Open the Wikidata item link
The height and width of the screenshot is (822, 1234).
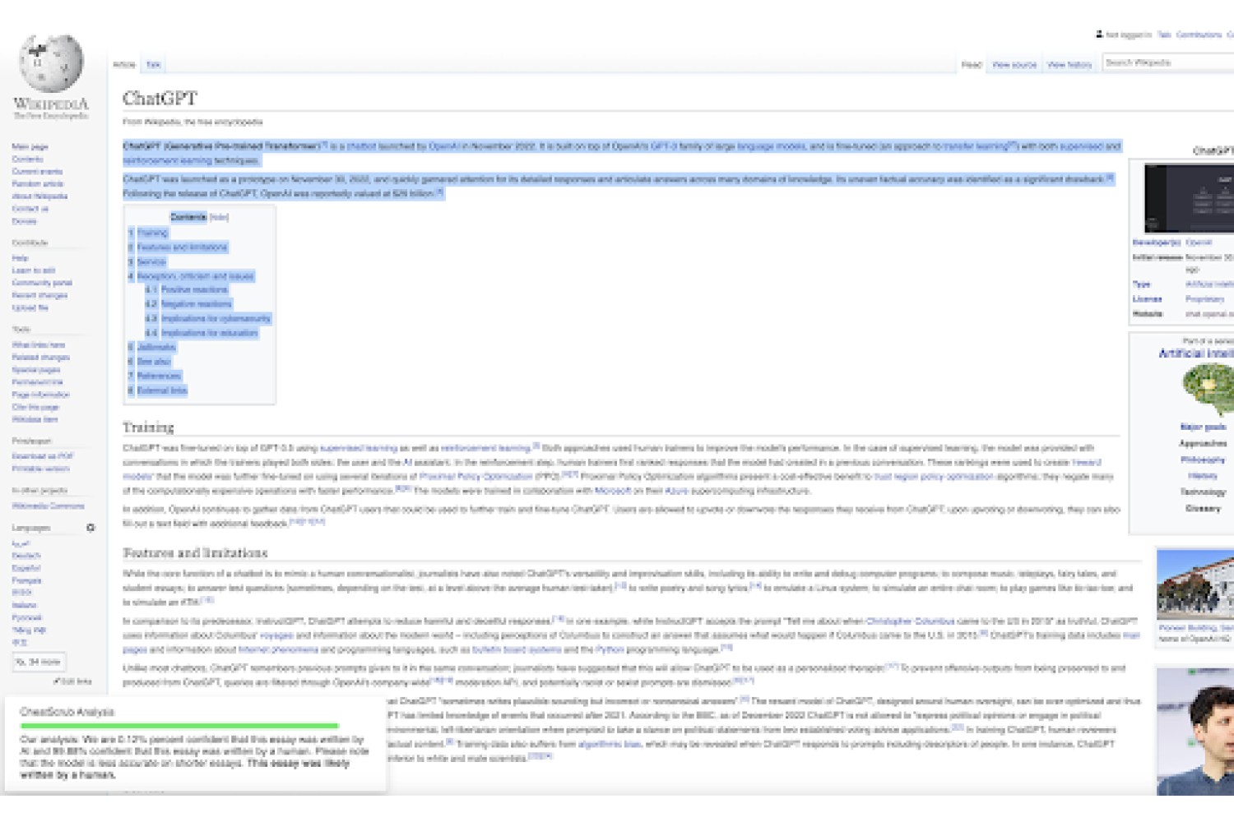35,418
